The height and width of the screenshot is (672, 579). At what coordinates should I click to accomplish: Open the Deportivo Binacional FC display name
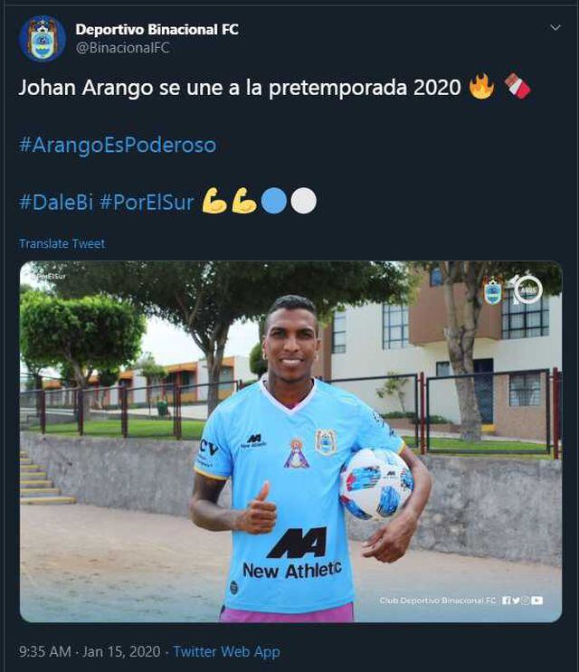point(157,29)
